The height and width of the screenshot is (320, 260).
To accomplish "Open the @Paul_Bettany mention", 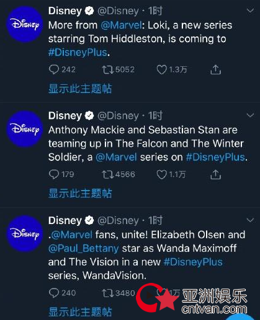I will [x=84, y=248].
